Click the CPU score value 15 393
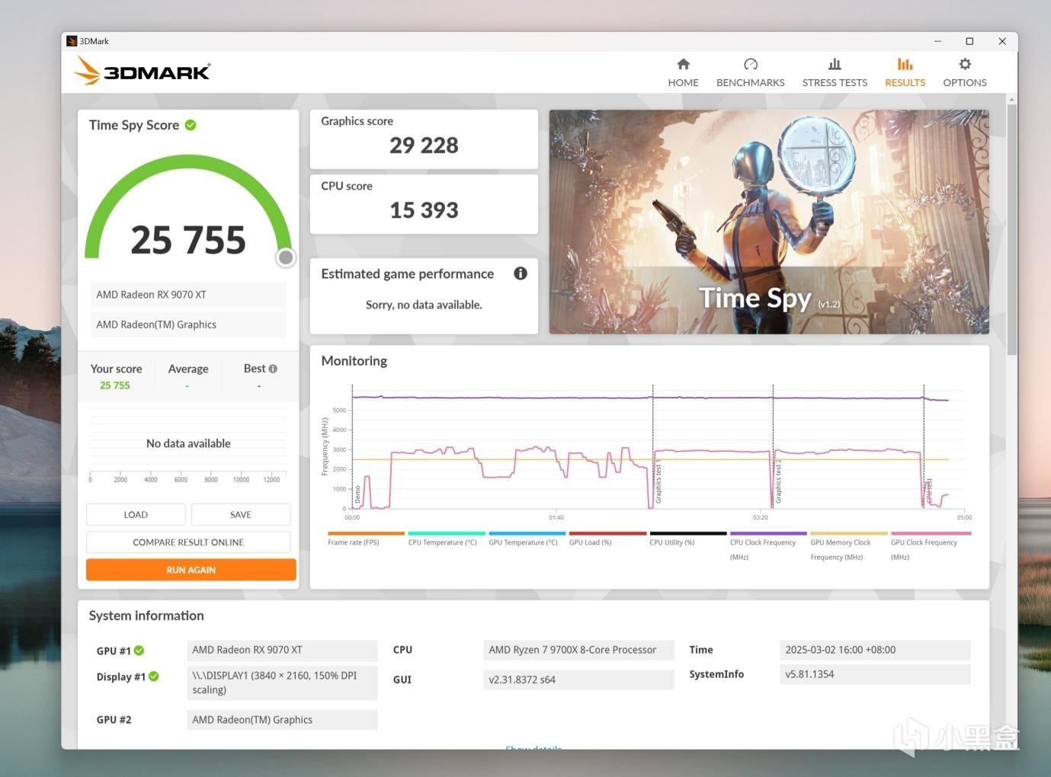 [424, 210]
